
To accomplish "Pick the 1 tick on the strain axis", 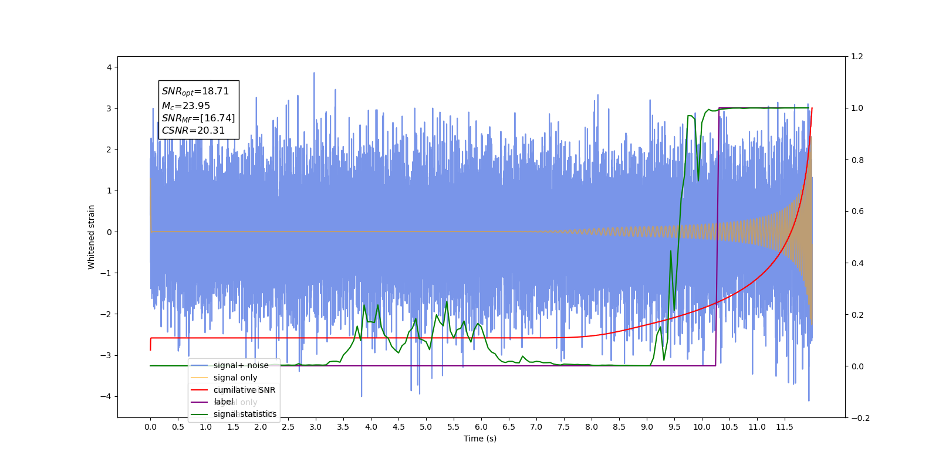I will pos(109,191).
